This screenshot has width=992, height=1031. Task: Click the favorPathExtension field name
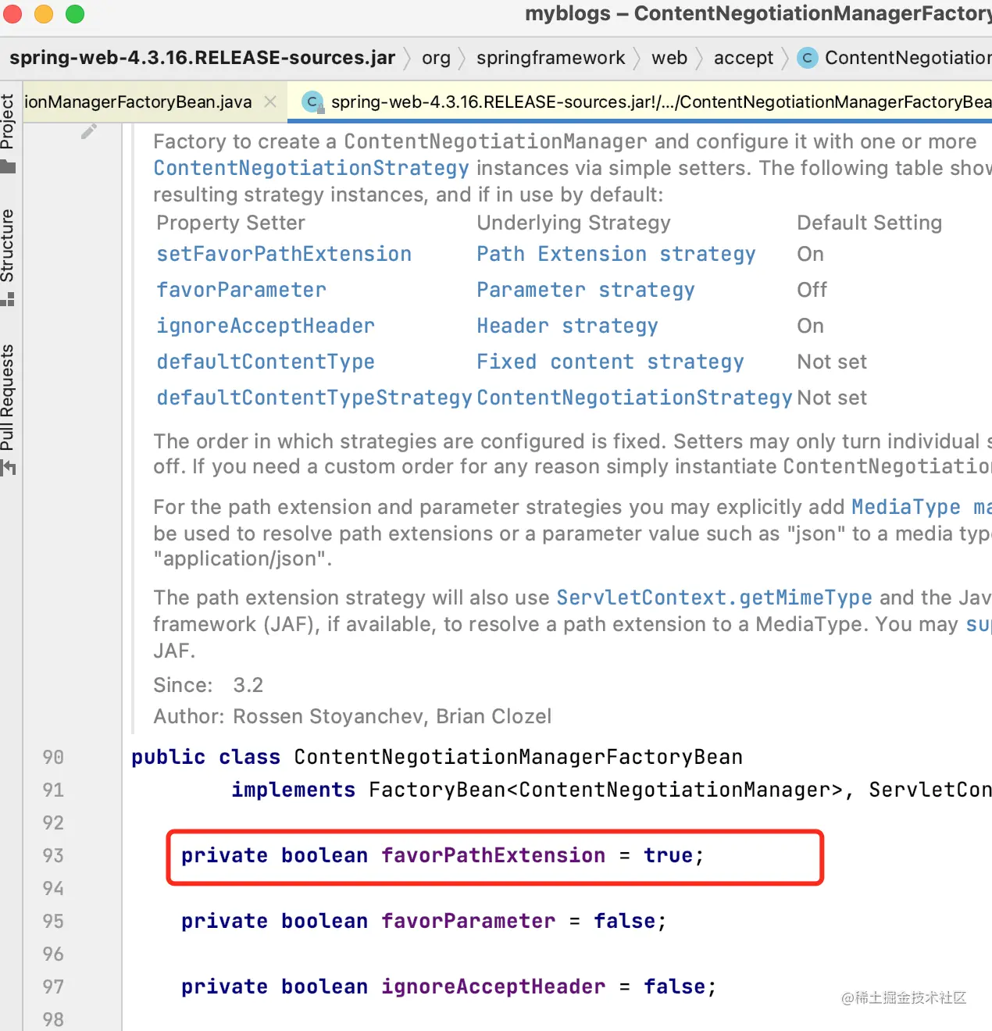[493, 855]
